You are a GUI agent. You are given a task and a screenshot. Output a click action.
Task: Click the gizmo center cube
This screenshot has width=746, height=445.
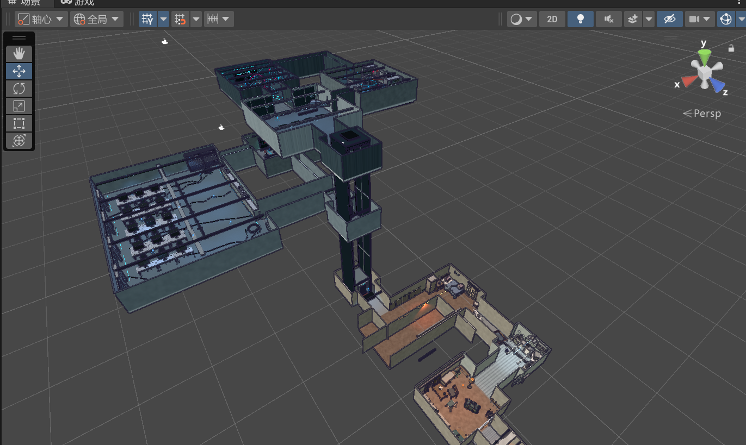coord(705,72)
